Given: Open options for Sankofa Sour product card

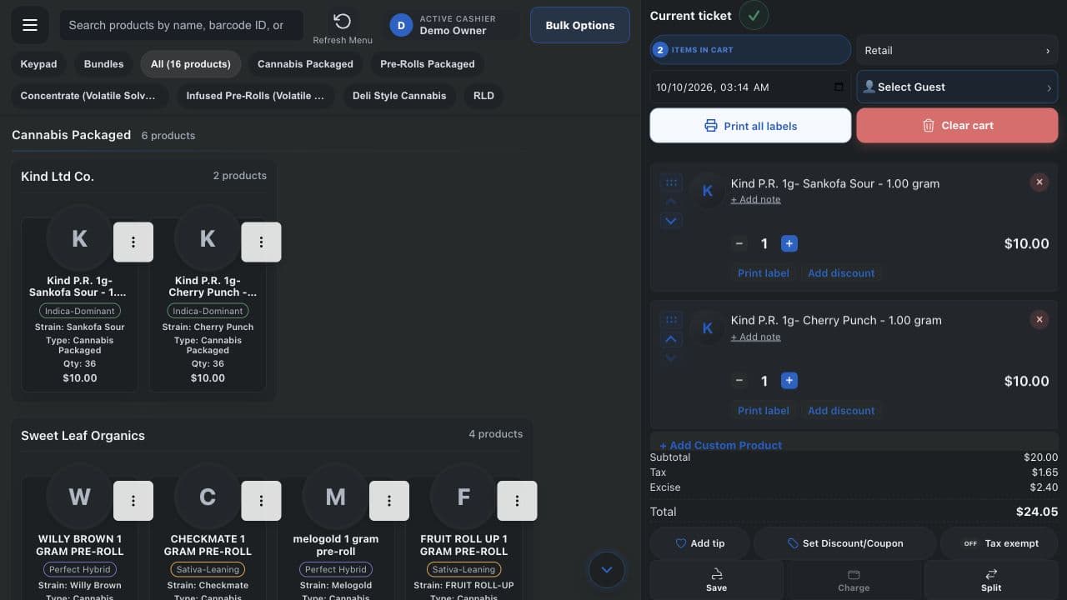Looking at the screenshot, I should 133,242.
